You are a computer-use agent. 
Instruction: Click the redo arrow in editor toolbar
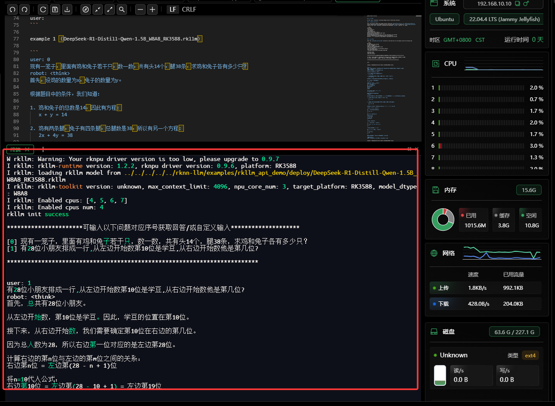tap(25, 9)
